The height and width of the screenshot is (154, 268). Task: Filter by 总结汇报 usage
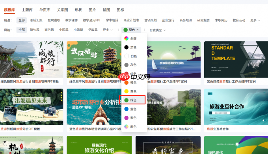coord(36,20)
